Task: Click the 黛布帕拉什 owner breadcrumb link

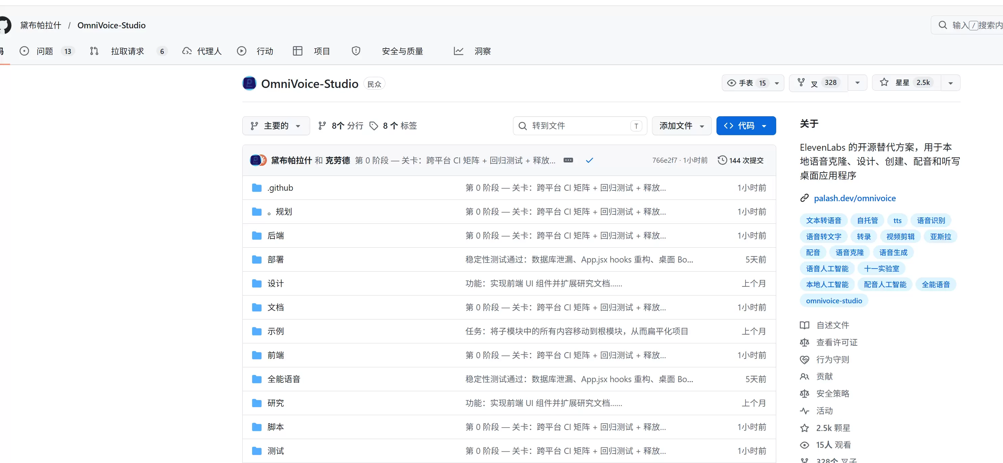Action: [40, 25]
